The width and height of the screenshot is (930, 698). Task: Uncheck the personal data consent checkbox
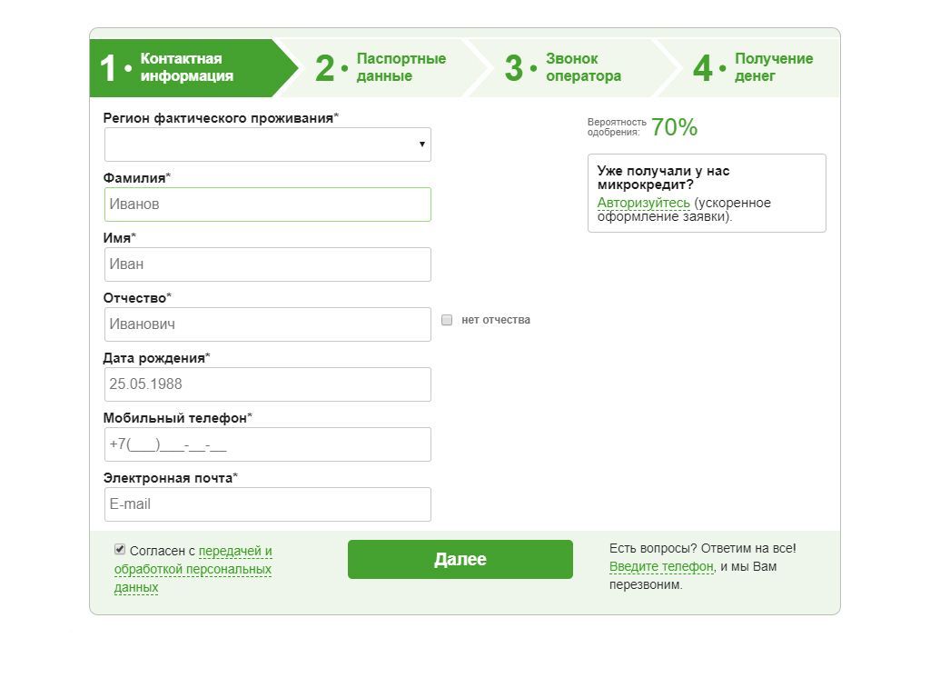120,549
